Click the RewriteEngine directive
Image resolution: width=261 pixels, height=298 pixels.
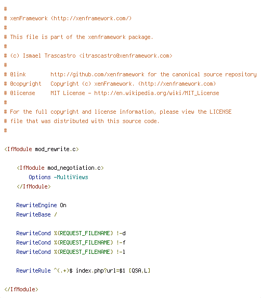click(36, 205)
